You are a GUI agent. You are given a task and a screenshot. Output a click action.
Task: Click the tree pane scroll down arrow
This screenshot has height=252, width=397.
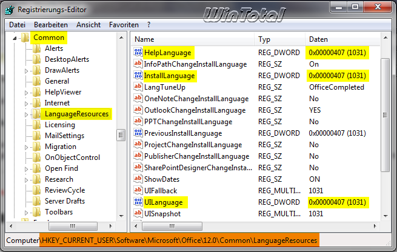point(121,216)
